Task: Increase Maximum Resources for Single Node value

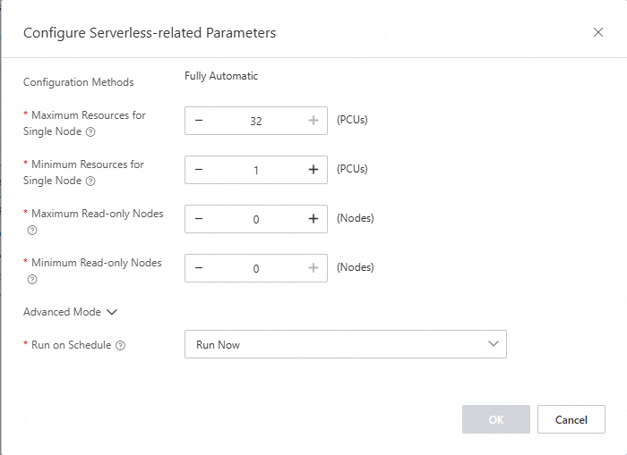Action: 313,121
